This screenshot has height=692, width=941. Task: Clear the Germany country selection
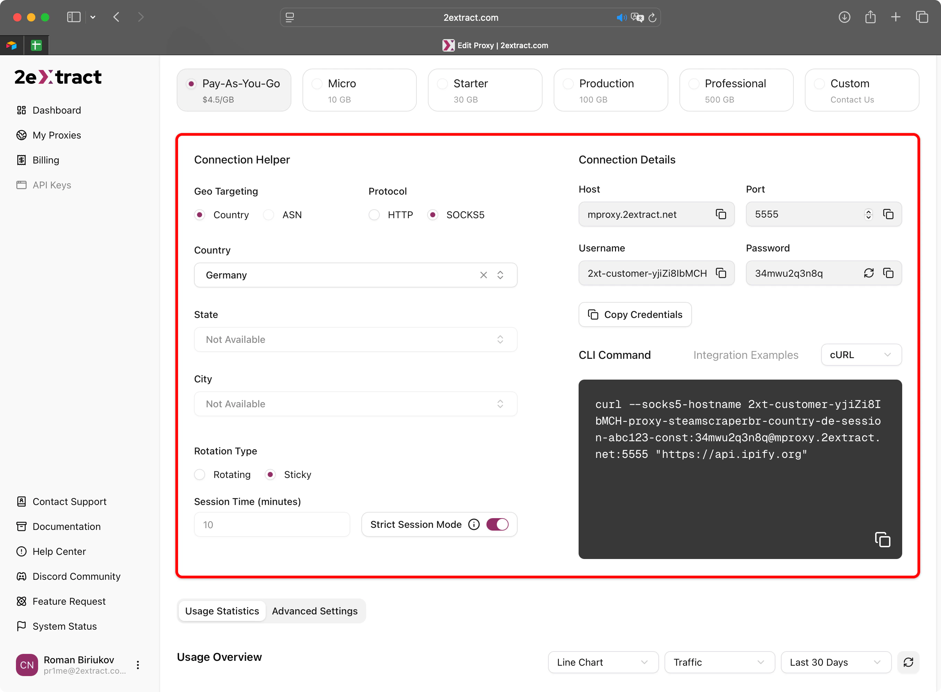pyautogui.click(x=483, y=275)
